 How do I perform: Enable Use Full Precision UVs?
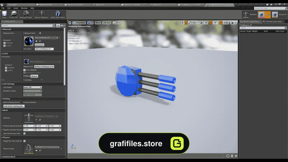24,134
